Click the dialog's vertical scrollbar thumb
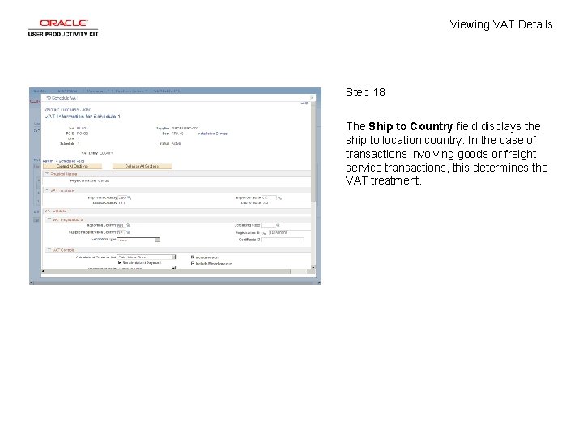Screen dimensions: 583x437 pos(313,153)
